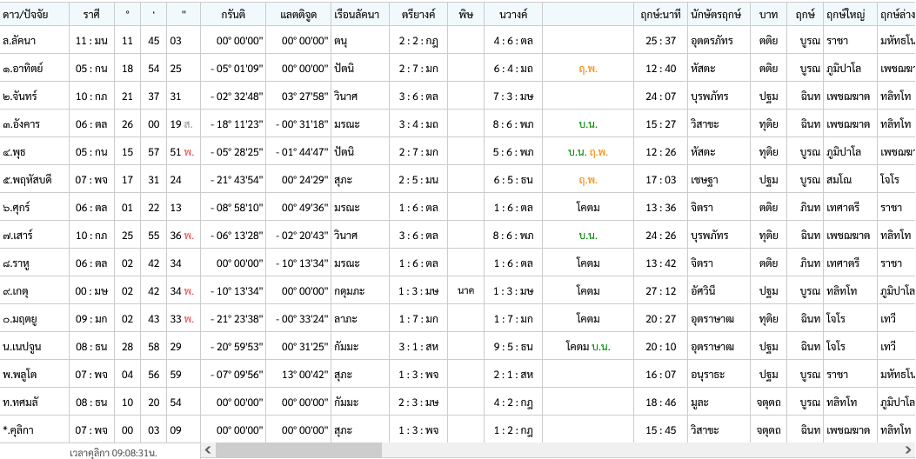Image resolution: width=916 pixels, height=459 pixels.
Task: Click the ฤกษ์:นาที column header
Action: (x=660, y=15)
